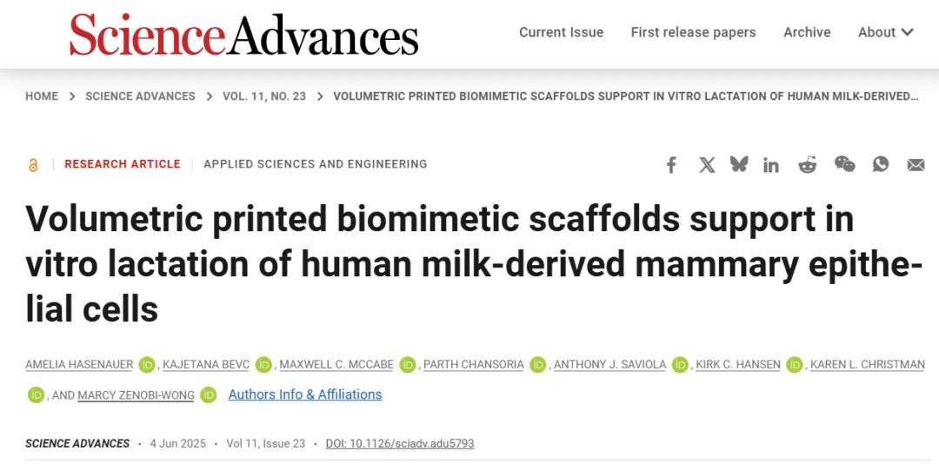The height and width of the screenshot is (464, 939).
Task: Open the DOI link 10.1126/sciadv.adu5793
Action: (400, 443)
